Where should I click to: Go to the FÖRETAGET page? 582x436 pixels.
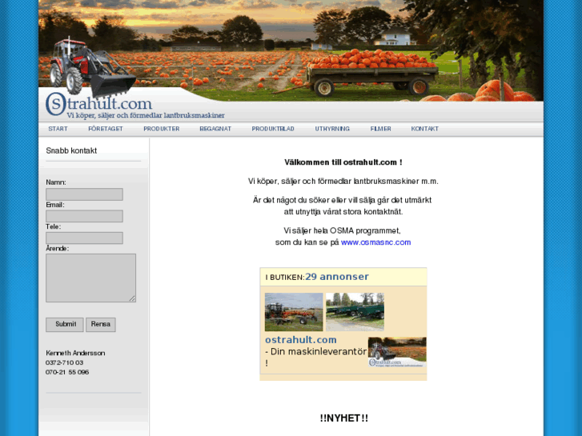106,129
